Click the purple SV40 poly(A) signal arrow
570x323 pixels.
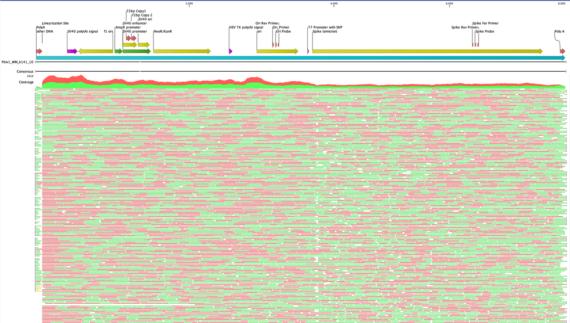pos(72,51)
